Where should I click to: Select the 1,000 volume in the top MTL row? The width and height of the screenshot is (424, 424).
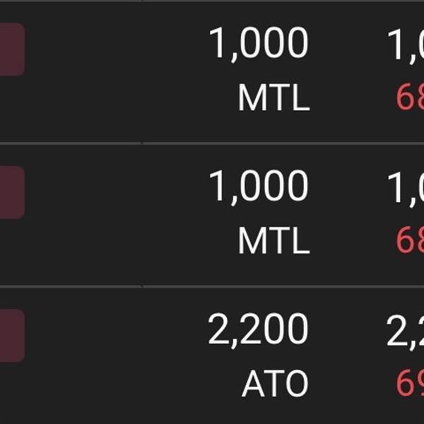(258, 44)
